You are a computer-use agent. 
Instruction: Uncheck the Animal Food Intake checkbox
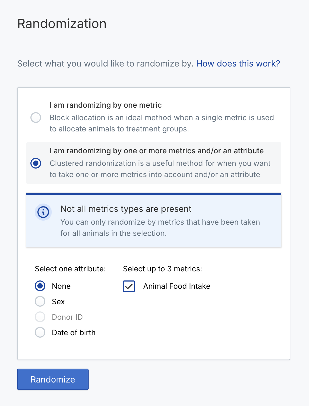(x=129, y=286)
